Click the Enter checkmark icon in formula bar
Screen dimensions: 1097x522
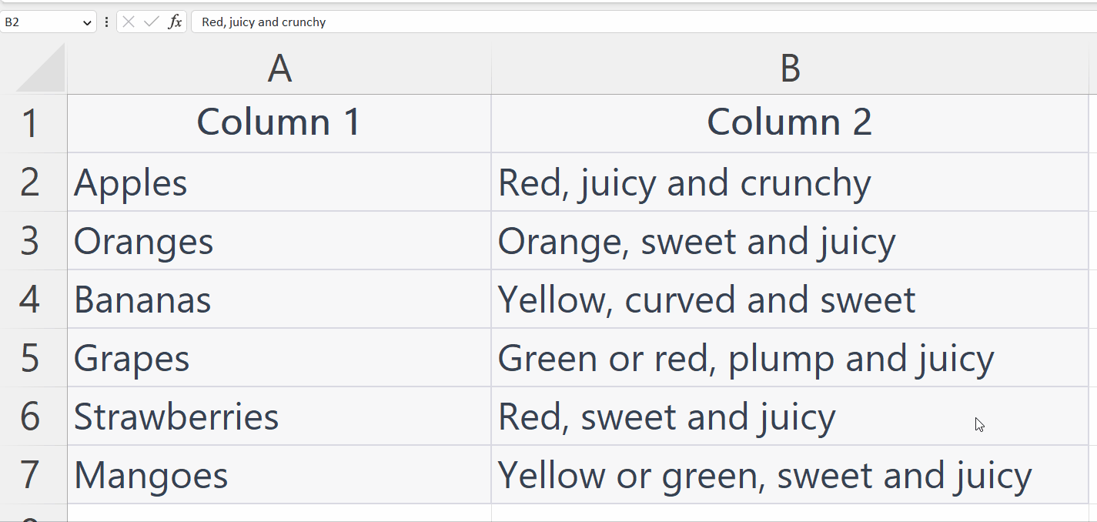click(x=152, y=22)
